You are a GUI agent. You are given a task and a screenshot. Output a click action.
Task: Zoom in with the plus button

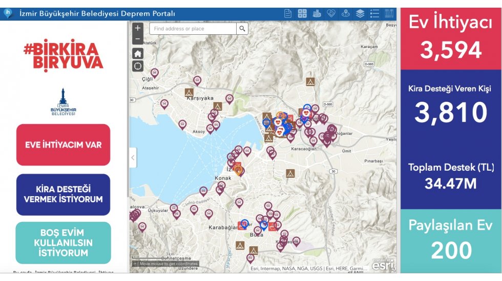pos(138,28)
